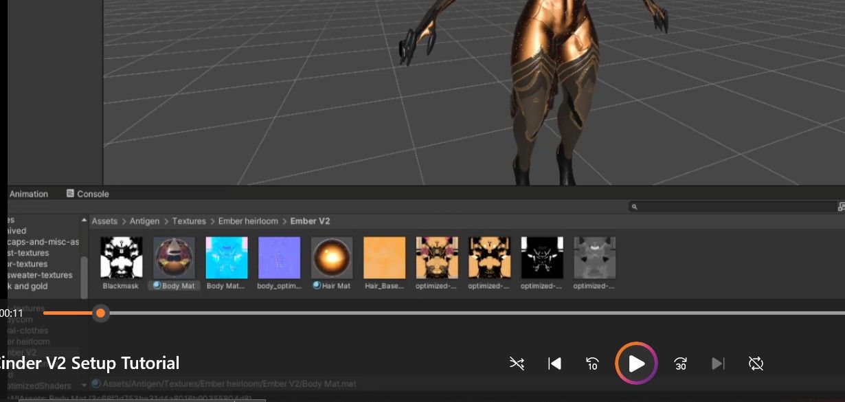Select the Body Mat material sphere
Screen dimensions: 845x402
(174, 258)
